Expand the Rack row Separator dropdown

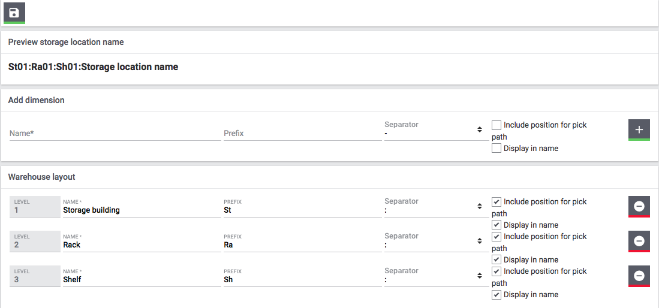434,244
